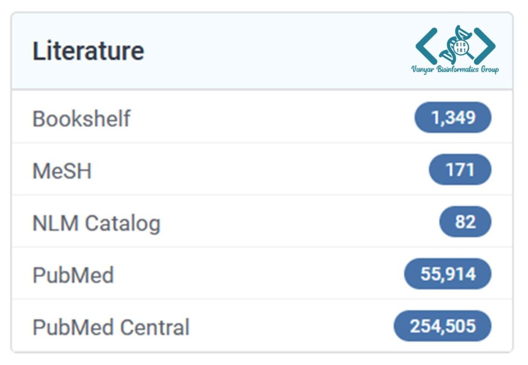Select the empty area of MeSH row

click(259, 170)
